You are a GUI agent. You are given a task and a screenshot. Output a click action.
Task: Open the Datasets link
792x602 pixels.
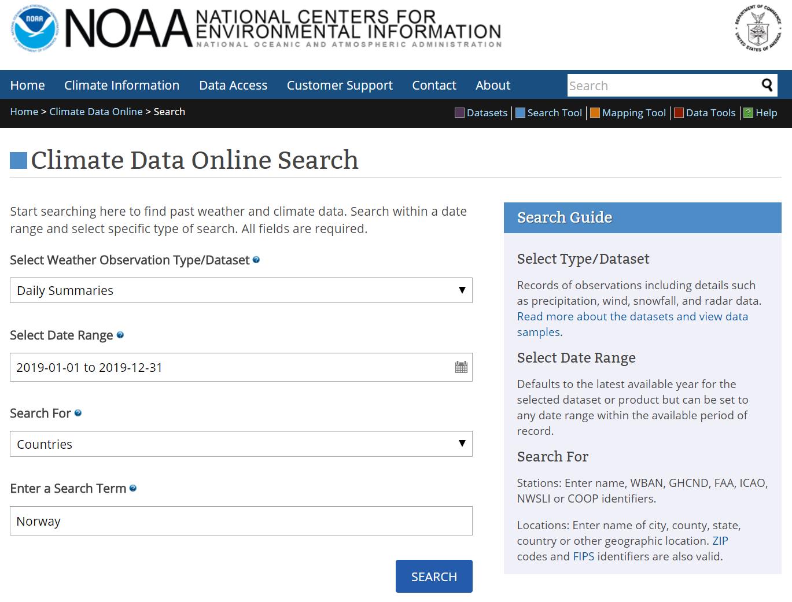click(x=487, y=113)
